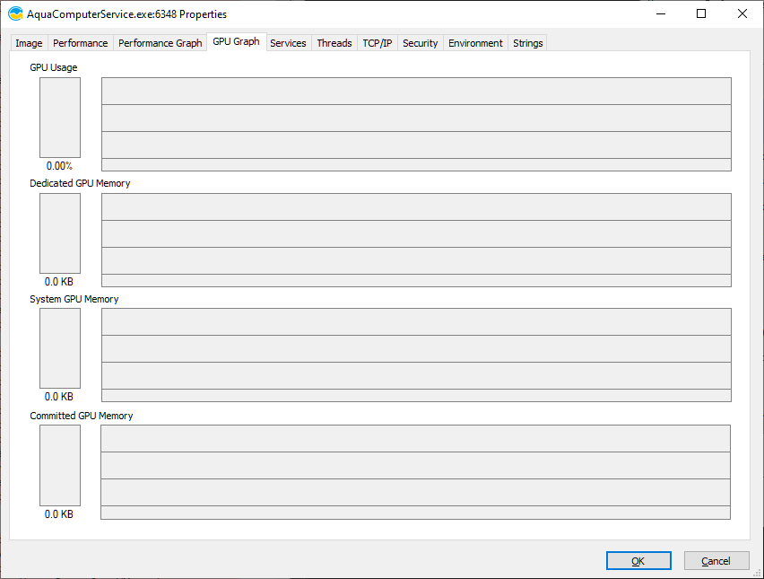Viewport: 764px width, 579px height.
Task: Switch to the TCP/IP tab
Action: 377,43
